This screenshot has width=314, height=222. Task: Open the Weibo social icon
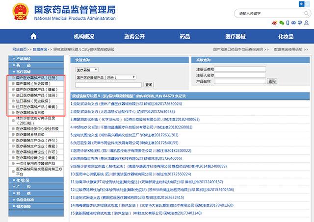274,23
